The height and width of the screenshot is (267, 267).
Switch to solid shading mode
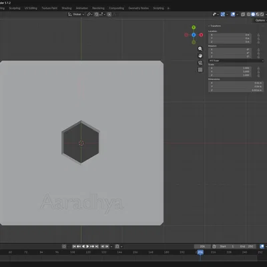(253, 14)
